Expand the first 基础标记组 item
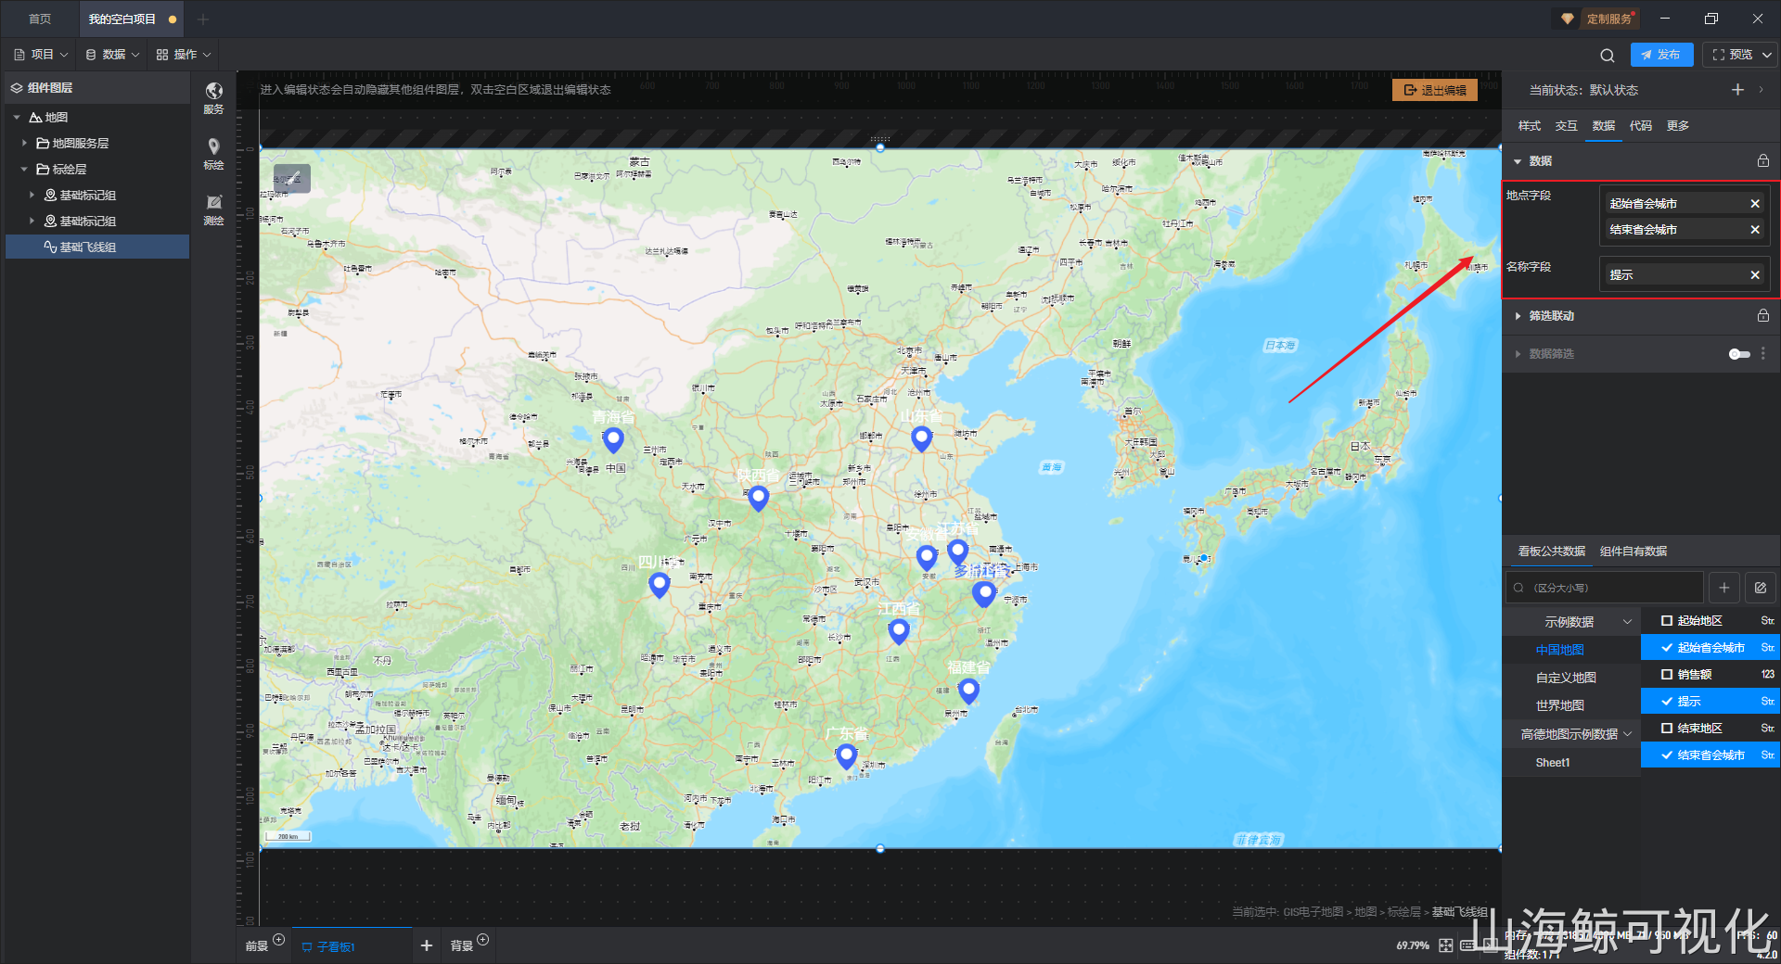Image resolution: width=1781 pixels, height=964 pixels. tap(32, 196)
